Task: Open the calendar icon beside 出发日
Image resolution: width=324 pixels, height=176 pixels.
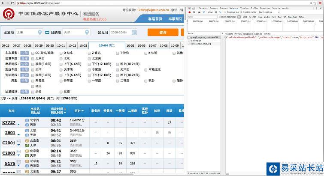Action: [134, 33]
